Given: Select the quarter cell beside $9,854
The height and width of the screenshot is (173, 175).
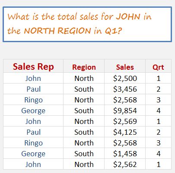Looking at the screenshot, I should pyautogui.click(x=158, y=110).
